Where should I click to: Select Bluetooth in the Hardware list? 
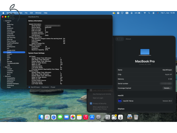coord(10,28)
